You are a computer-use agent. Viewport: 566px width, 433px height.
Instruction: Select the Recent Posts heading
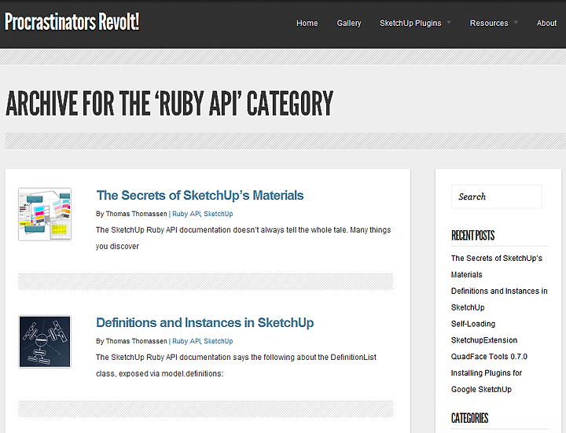click(x=473, y=236)
